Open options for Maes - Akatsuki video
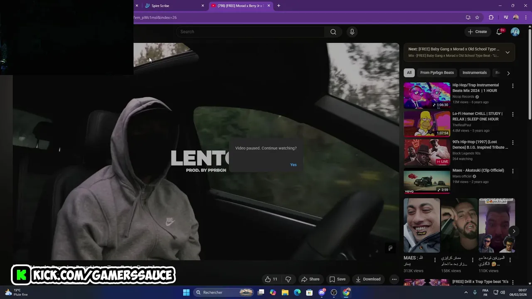 point(512,171)
